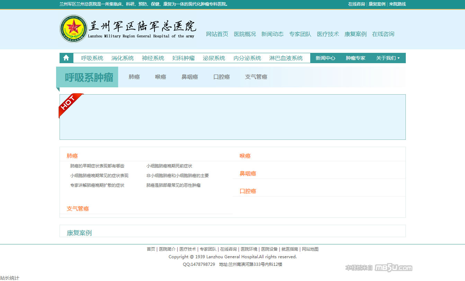Open 网站首页 in top navigation
Image resolution: width=465 pixels, height=281 pixels.
217,34
